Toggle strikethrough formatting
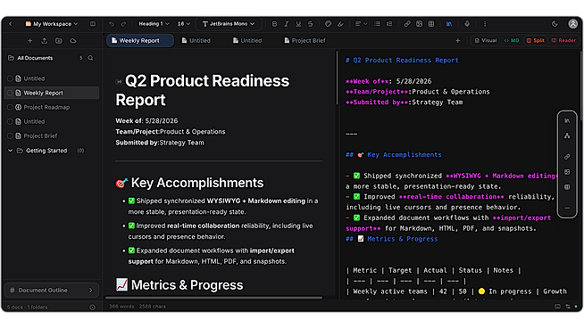584x328 pixels. tap(310, 24)
